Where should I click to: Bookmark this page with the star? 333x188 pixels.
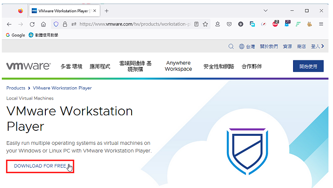[x=205, y=24]
